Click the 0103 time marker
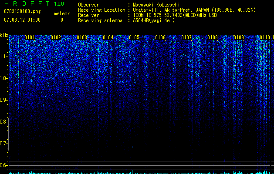Viewport: 274px width, 174px height. pos(82,37)
